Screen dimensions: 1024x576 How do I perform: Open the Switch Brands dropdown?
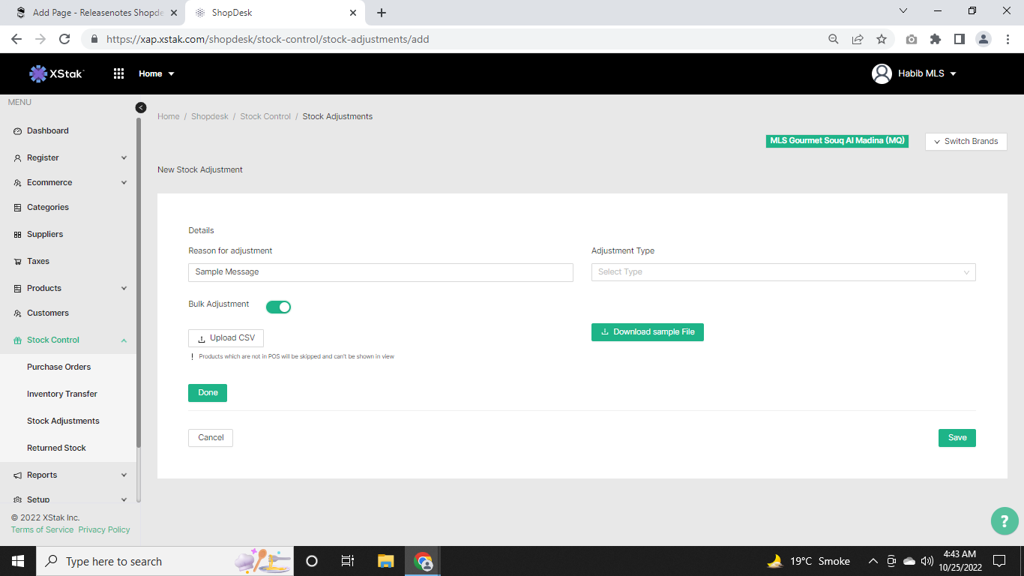click(966, 142)
